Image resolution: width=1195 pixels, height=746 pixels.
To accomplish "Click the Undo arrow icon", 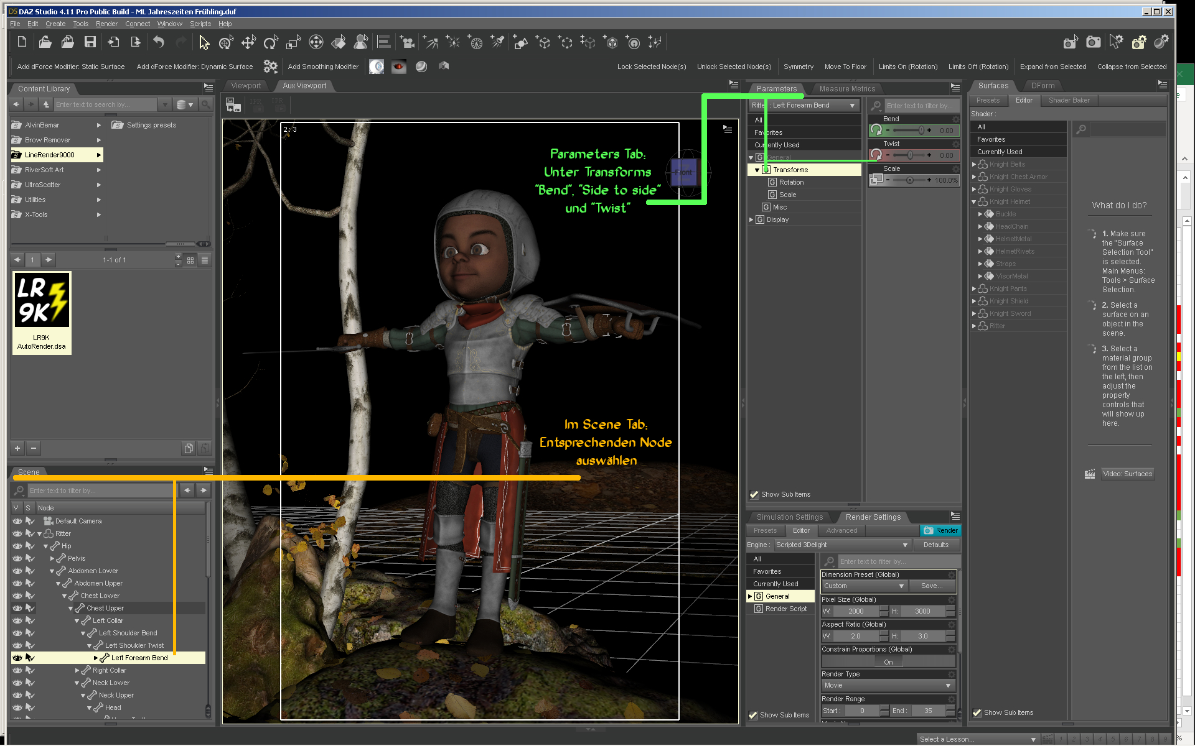I will tap(159, 42).
